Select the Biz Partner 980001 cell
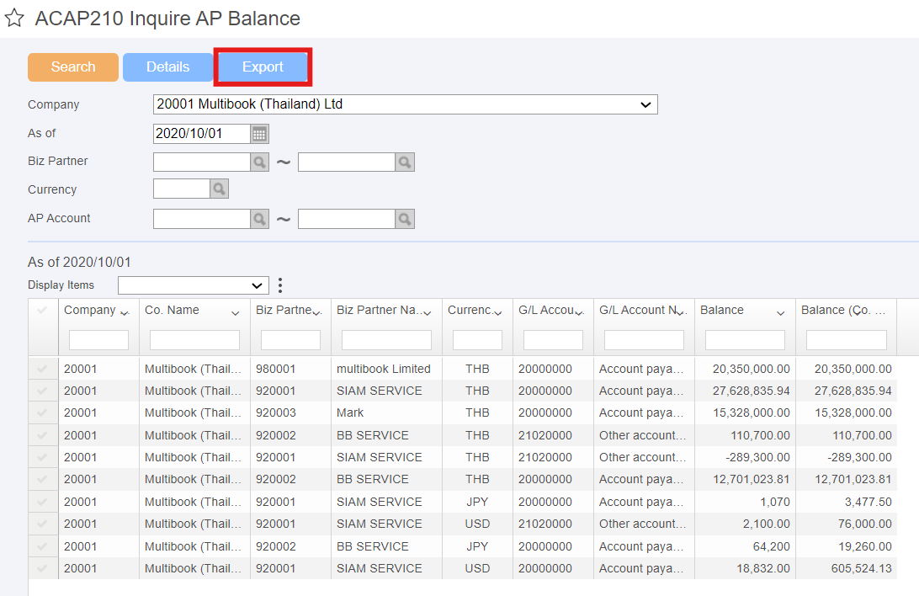Screen dimensions: 919x596 pos(290,369)
